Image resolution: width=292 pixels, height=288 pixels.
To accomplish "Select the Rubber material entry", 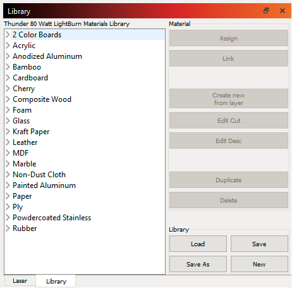I will tap(25, 229).
